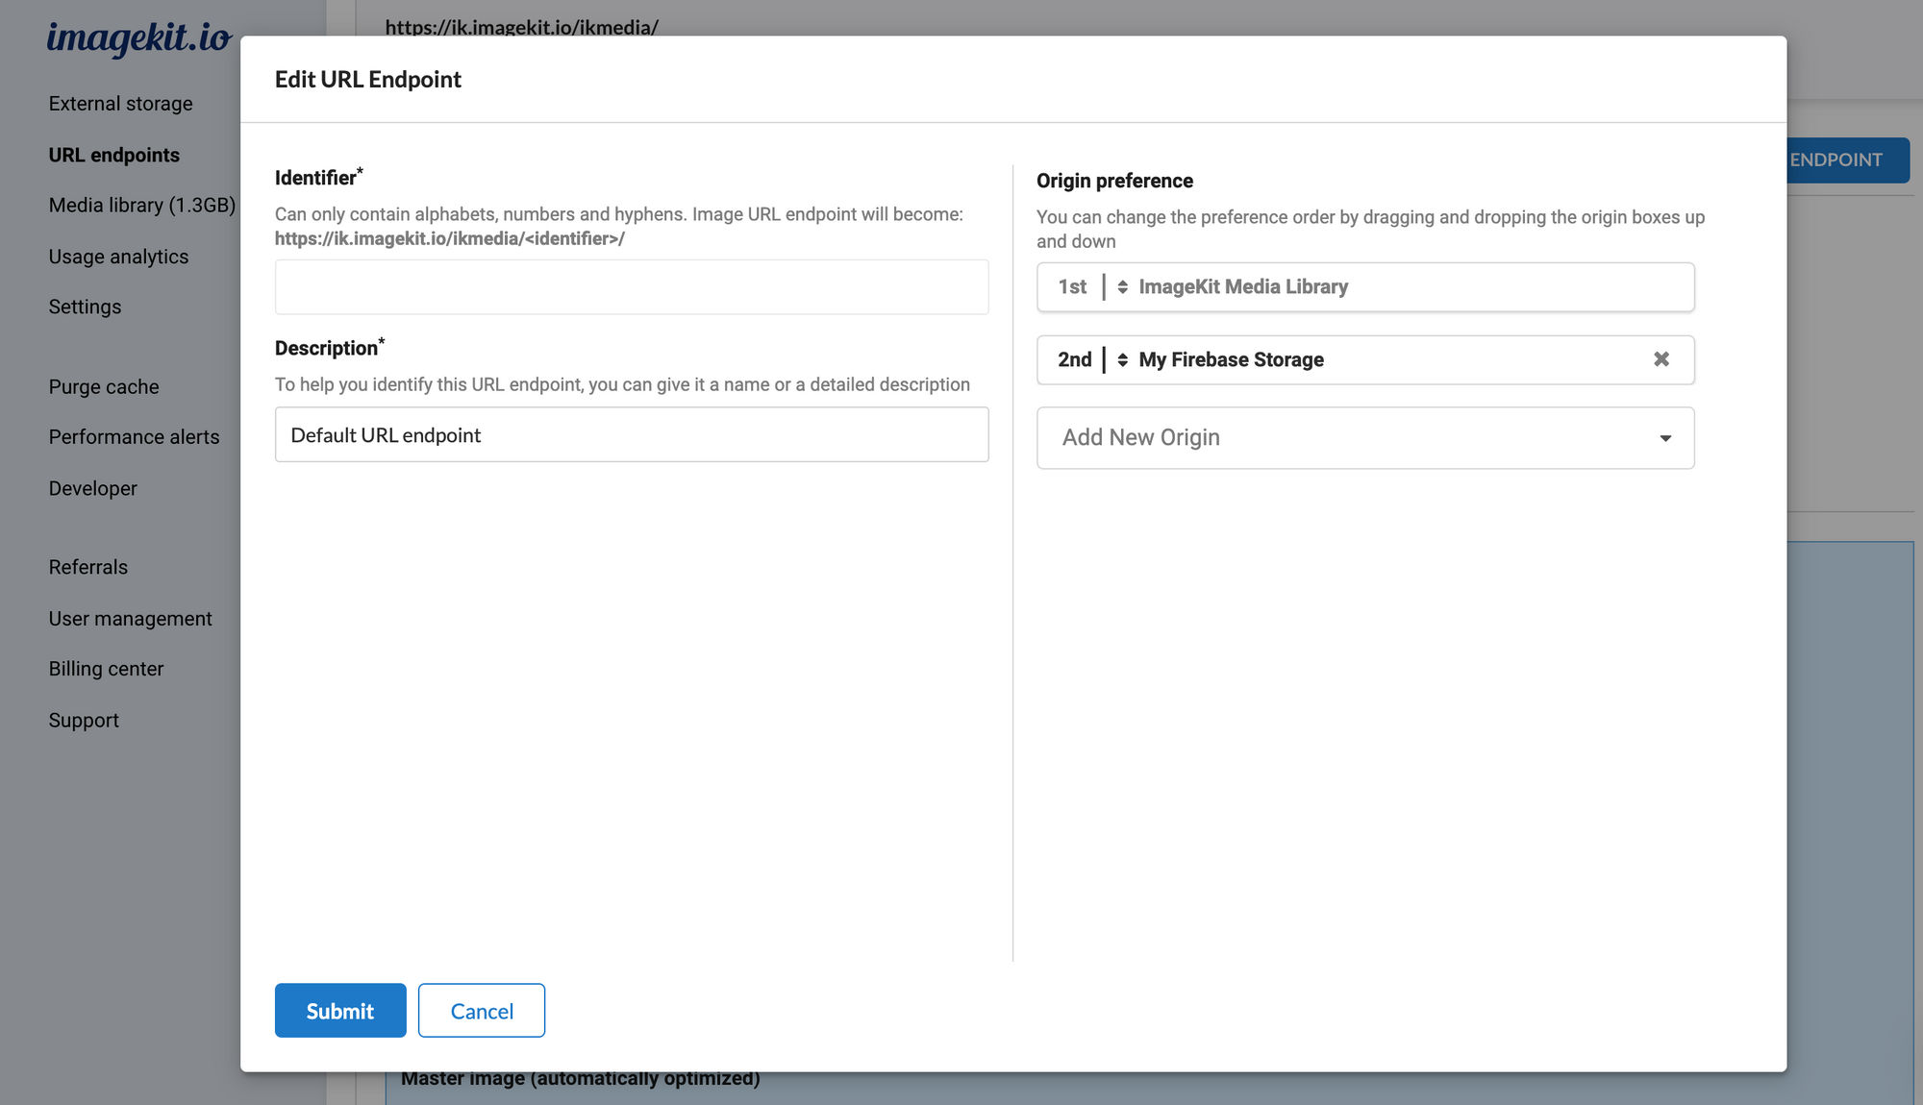Open Settings from the sidebar
Viewport: 1923px width, 1105px height.
click(x=85, y=307)
